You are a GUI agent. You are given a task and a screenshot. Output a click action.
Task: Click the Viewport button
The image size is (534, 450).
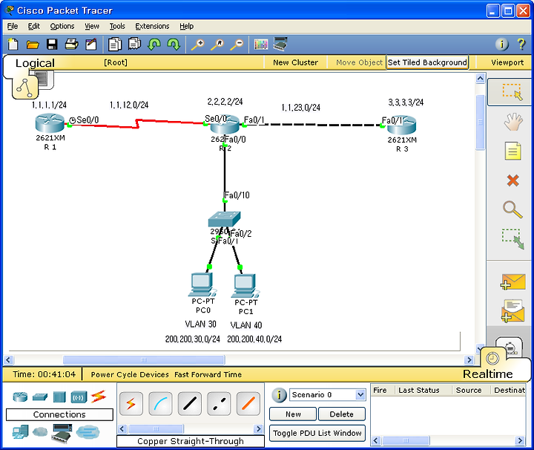pos(507,62)
